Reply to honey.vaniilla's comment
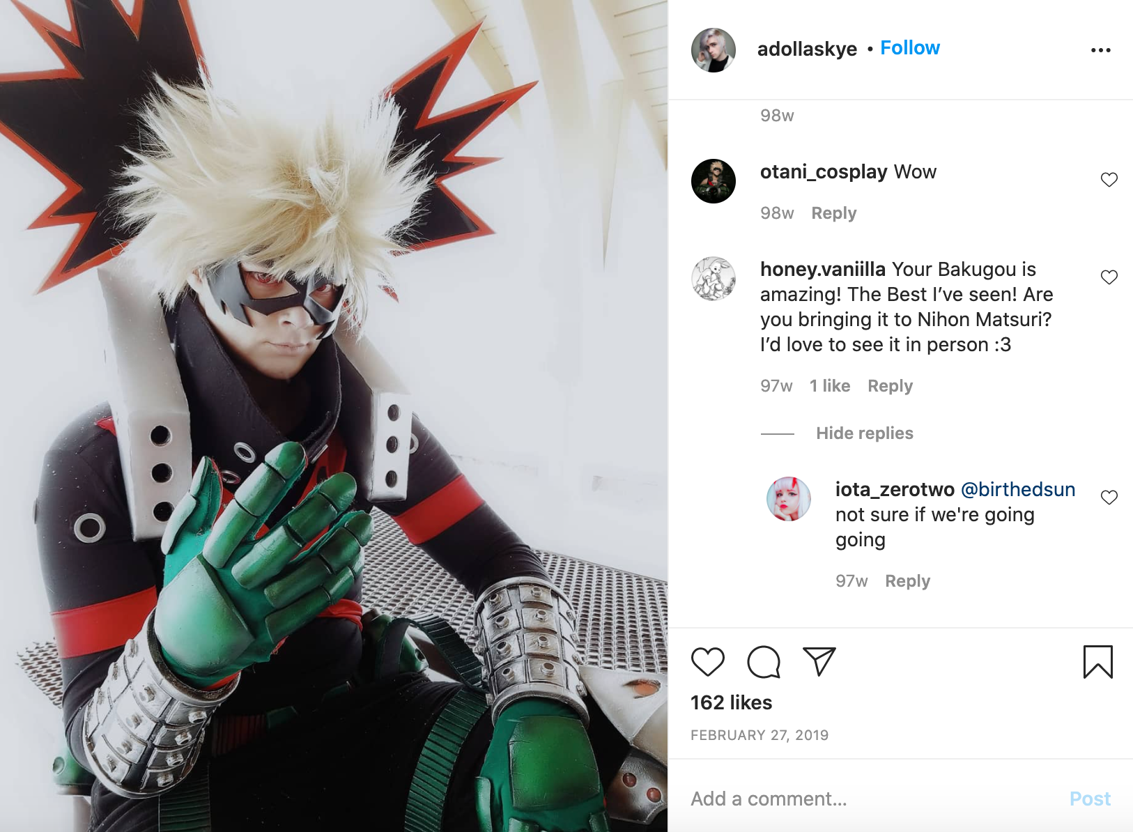 pyautogui.click(x=890, y=386)
